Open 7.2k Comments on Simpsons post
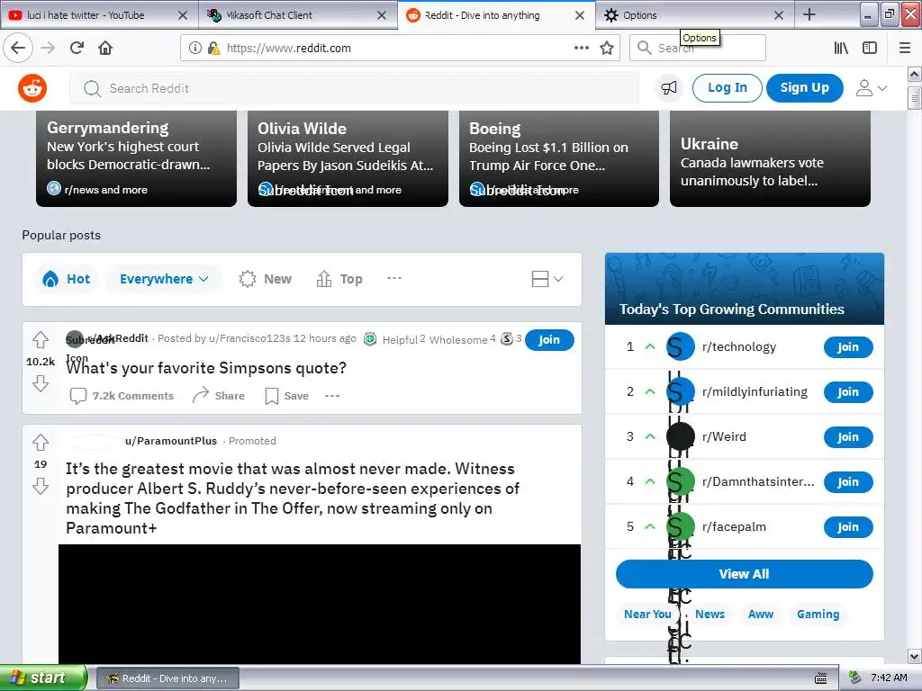 pos(122,396)
